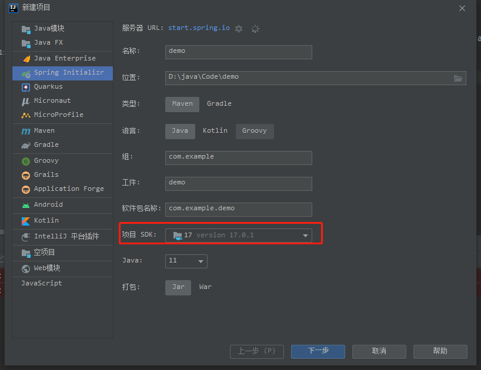Choose Micronaut from the list
Image resolution: width=481 pixels, height=370 pixels.
point(62,101)
